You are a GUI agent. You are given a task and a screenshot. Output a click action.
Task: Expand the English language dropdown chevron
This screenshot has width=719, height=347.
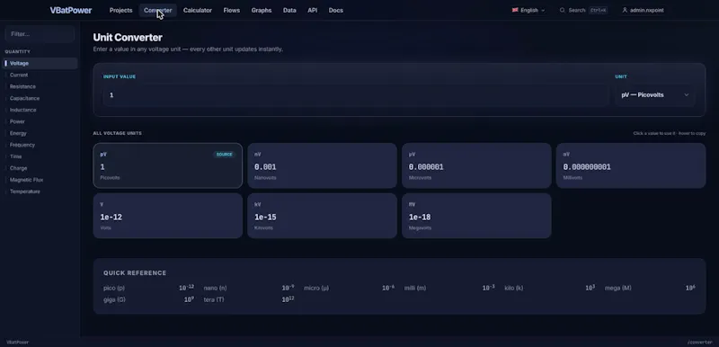[x=543, y=10]
